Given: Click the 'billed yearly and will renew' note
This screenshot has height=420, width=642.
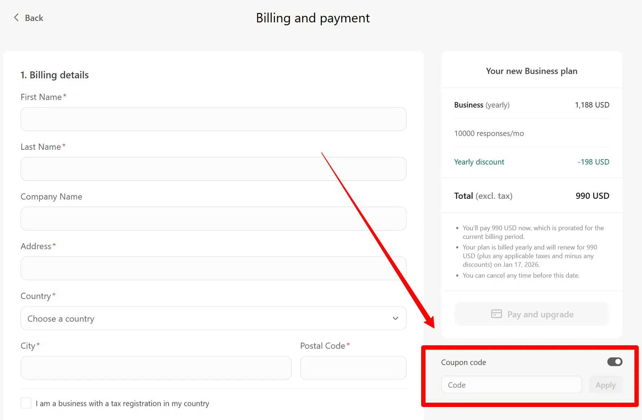Looking at the screenshot, I should [530, 256].
